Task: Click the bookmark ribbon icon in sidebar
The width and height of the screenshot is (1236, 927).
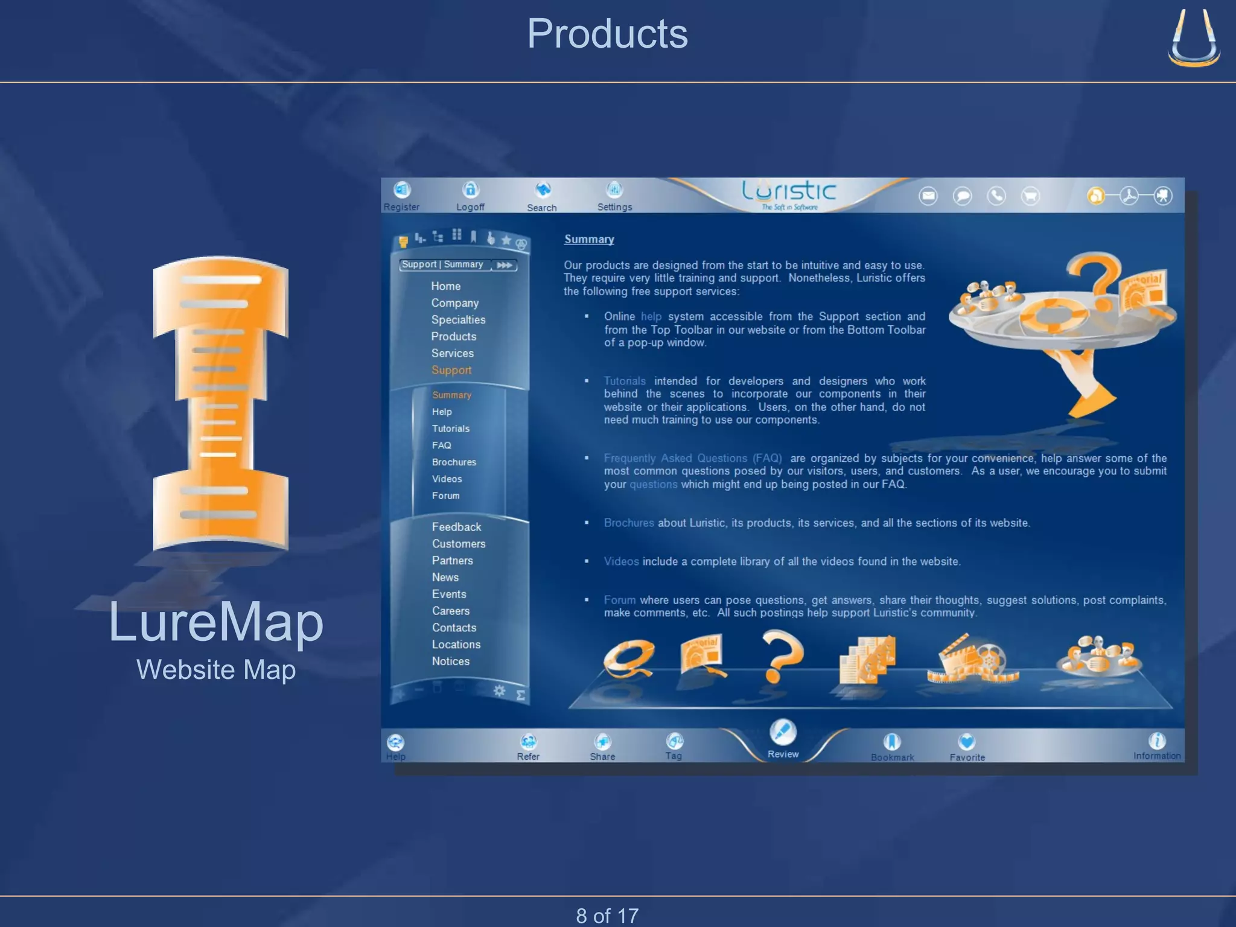Action: [x=474, y=236]
